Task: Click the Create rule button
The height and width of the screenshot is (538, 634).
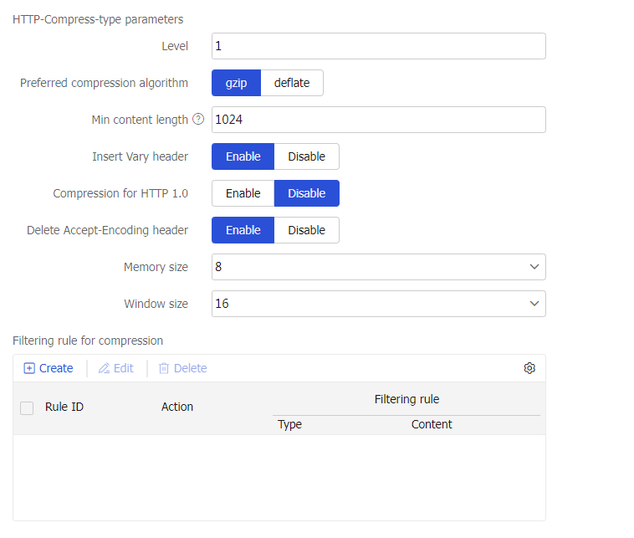Action: pyautogui.click(x=49, y=368)
